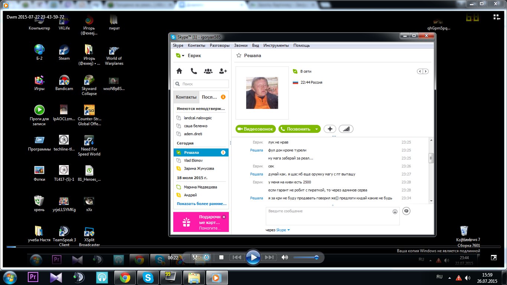Select contact Марина Медведева

click(201, 187)
